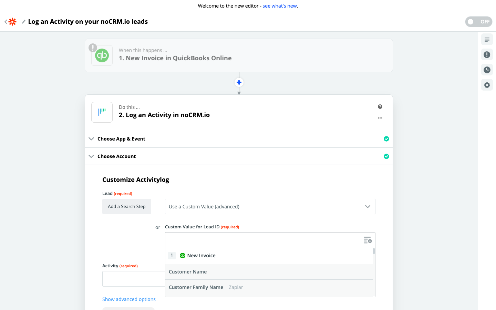Click the help question mark icon
This screenshot has height=310, width=496.
[380, 107]
